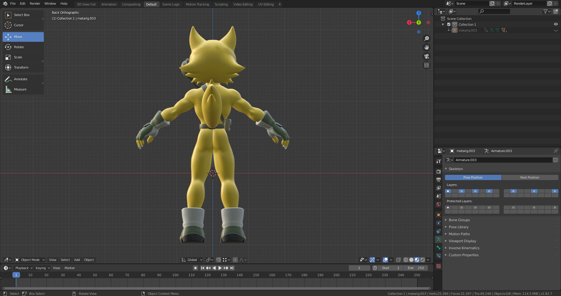
Task: Click the current frame marker 1 on timeline
Action: click(16, 275)
